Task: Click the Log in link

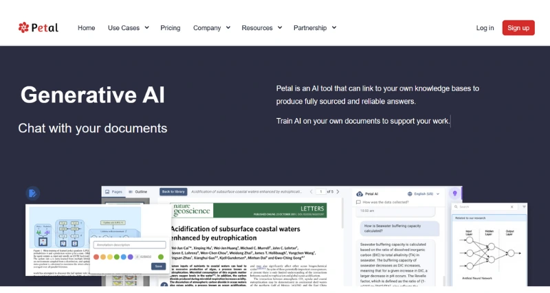Action: pos(485,27)
